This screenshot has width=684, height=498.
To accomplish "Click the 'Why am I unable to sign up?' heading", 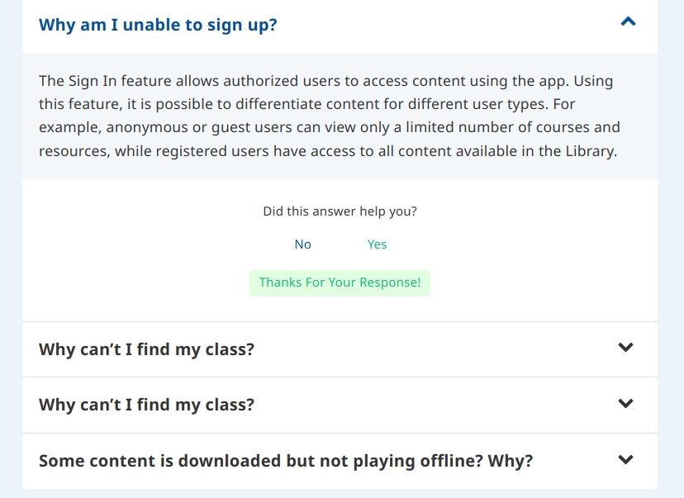I will tap(158, 25).
